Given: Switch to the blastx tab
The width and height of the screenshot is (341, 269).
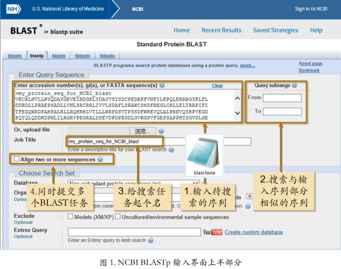Looking at the screenshot, I should click(x=59, y=56).
